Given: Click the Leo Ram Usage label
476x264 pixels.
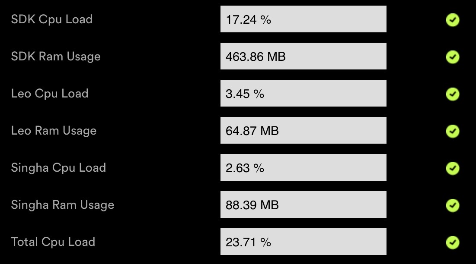Looking at the screenshot, I should [x=54, y=131].
